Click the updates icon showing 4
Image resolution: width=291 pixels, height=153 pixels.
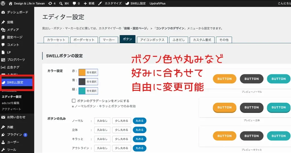tap(50, 3)
